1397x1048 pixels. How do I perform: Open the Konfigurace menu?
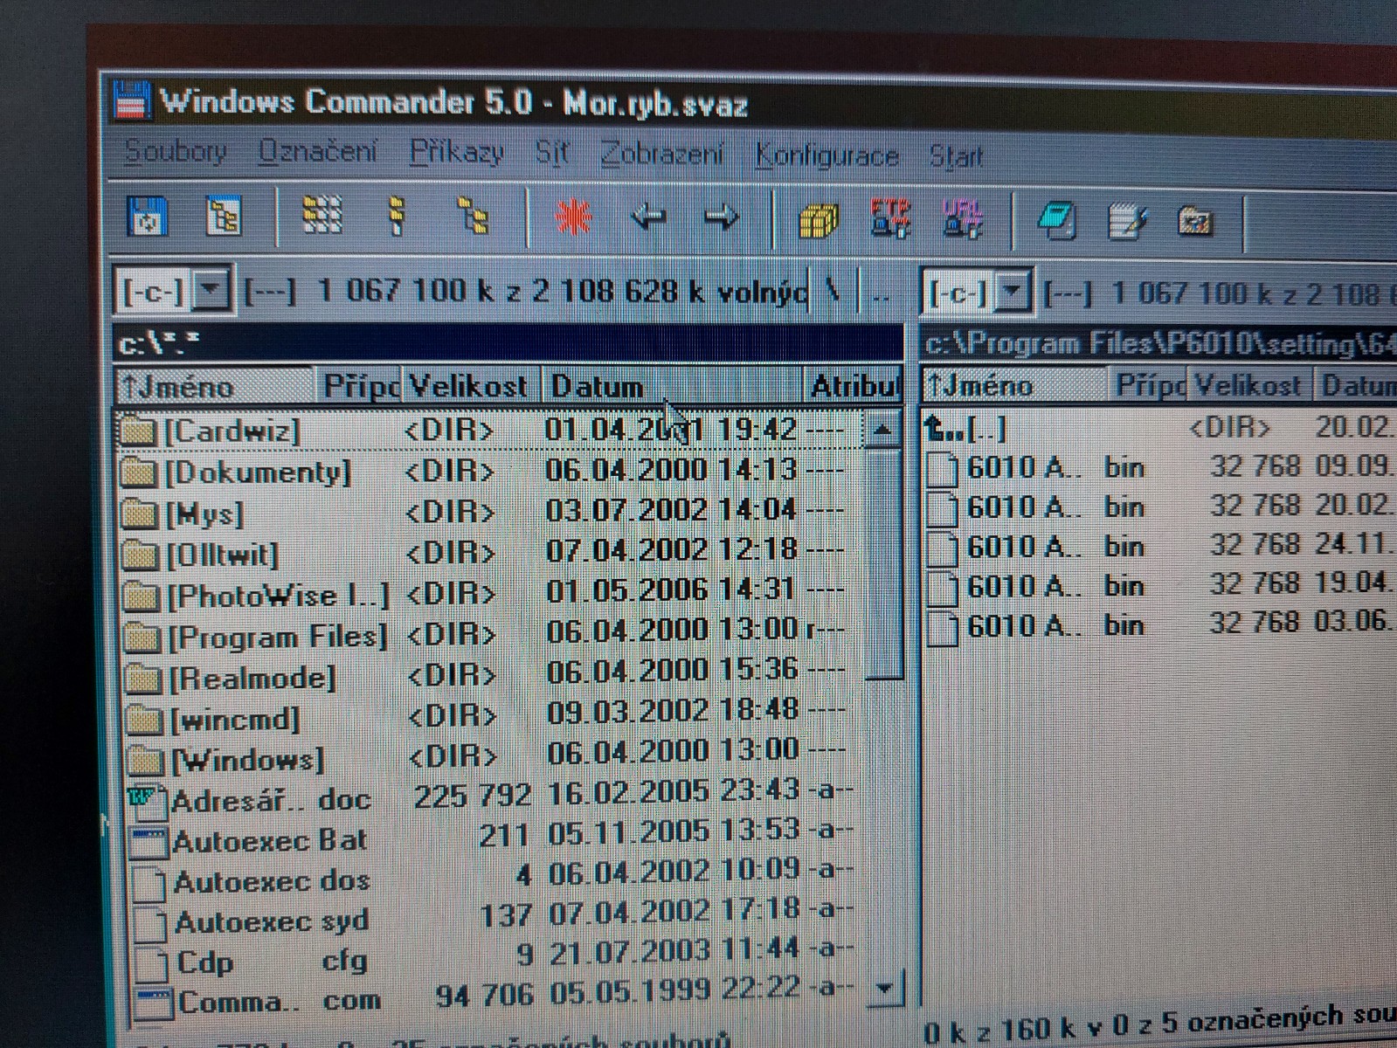click(x=826, y=156)
